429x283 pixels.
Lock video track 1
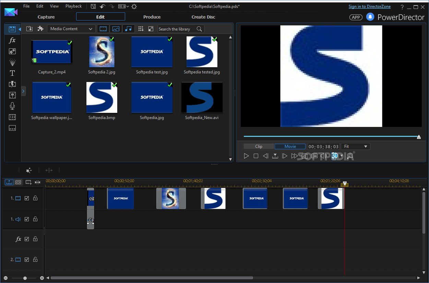[35, 198]
